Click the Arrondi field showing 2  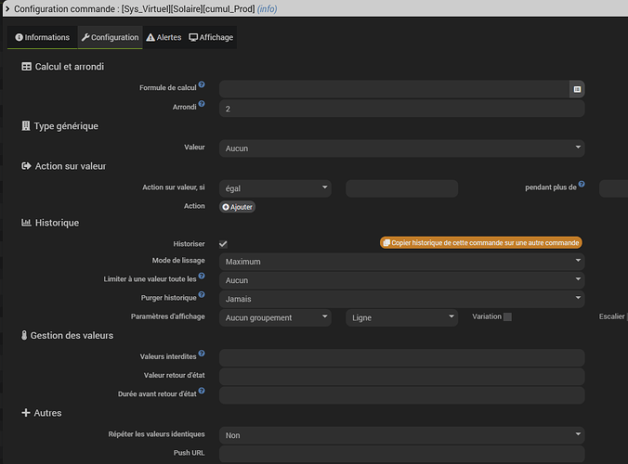point(401,109)
